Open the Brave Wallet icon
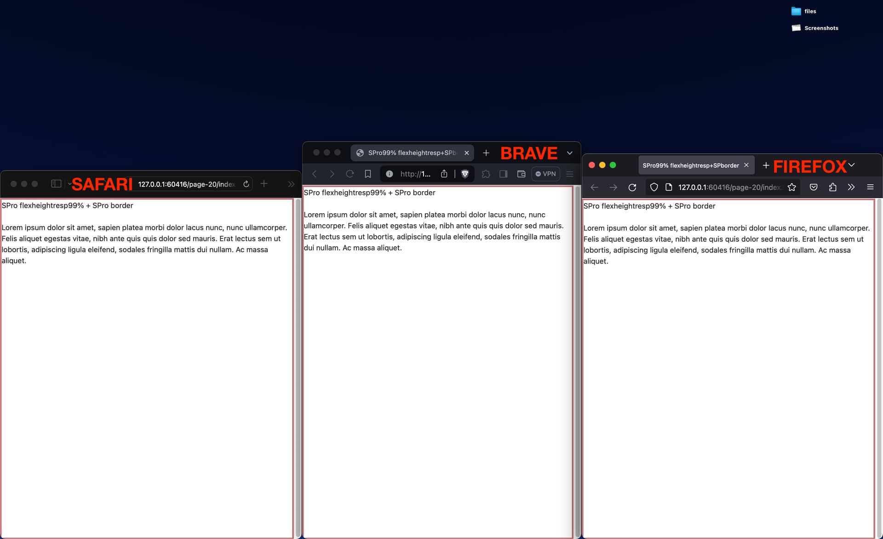This screenshot has height=539, width=883. (x=521, y=174)
